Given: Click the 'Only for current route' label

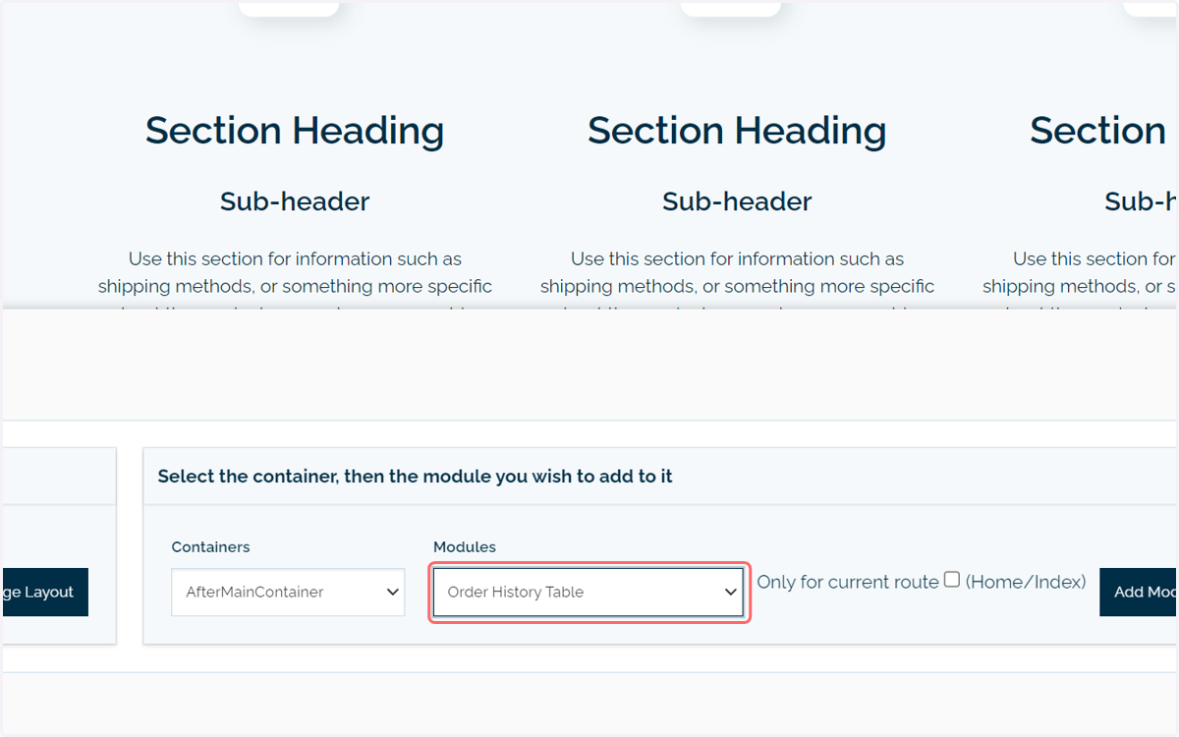Looking at the screenshot, I should pyautogui.click(x=848, y=582).
